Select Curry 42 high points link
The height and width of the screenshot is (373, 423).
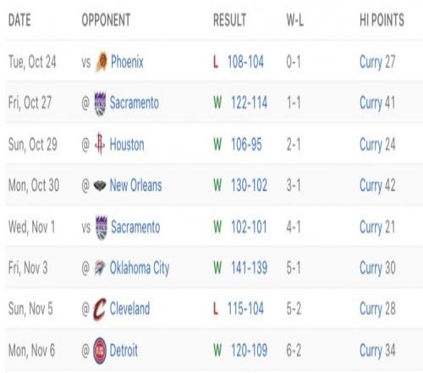(x=377, y=186)
